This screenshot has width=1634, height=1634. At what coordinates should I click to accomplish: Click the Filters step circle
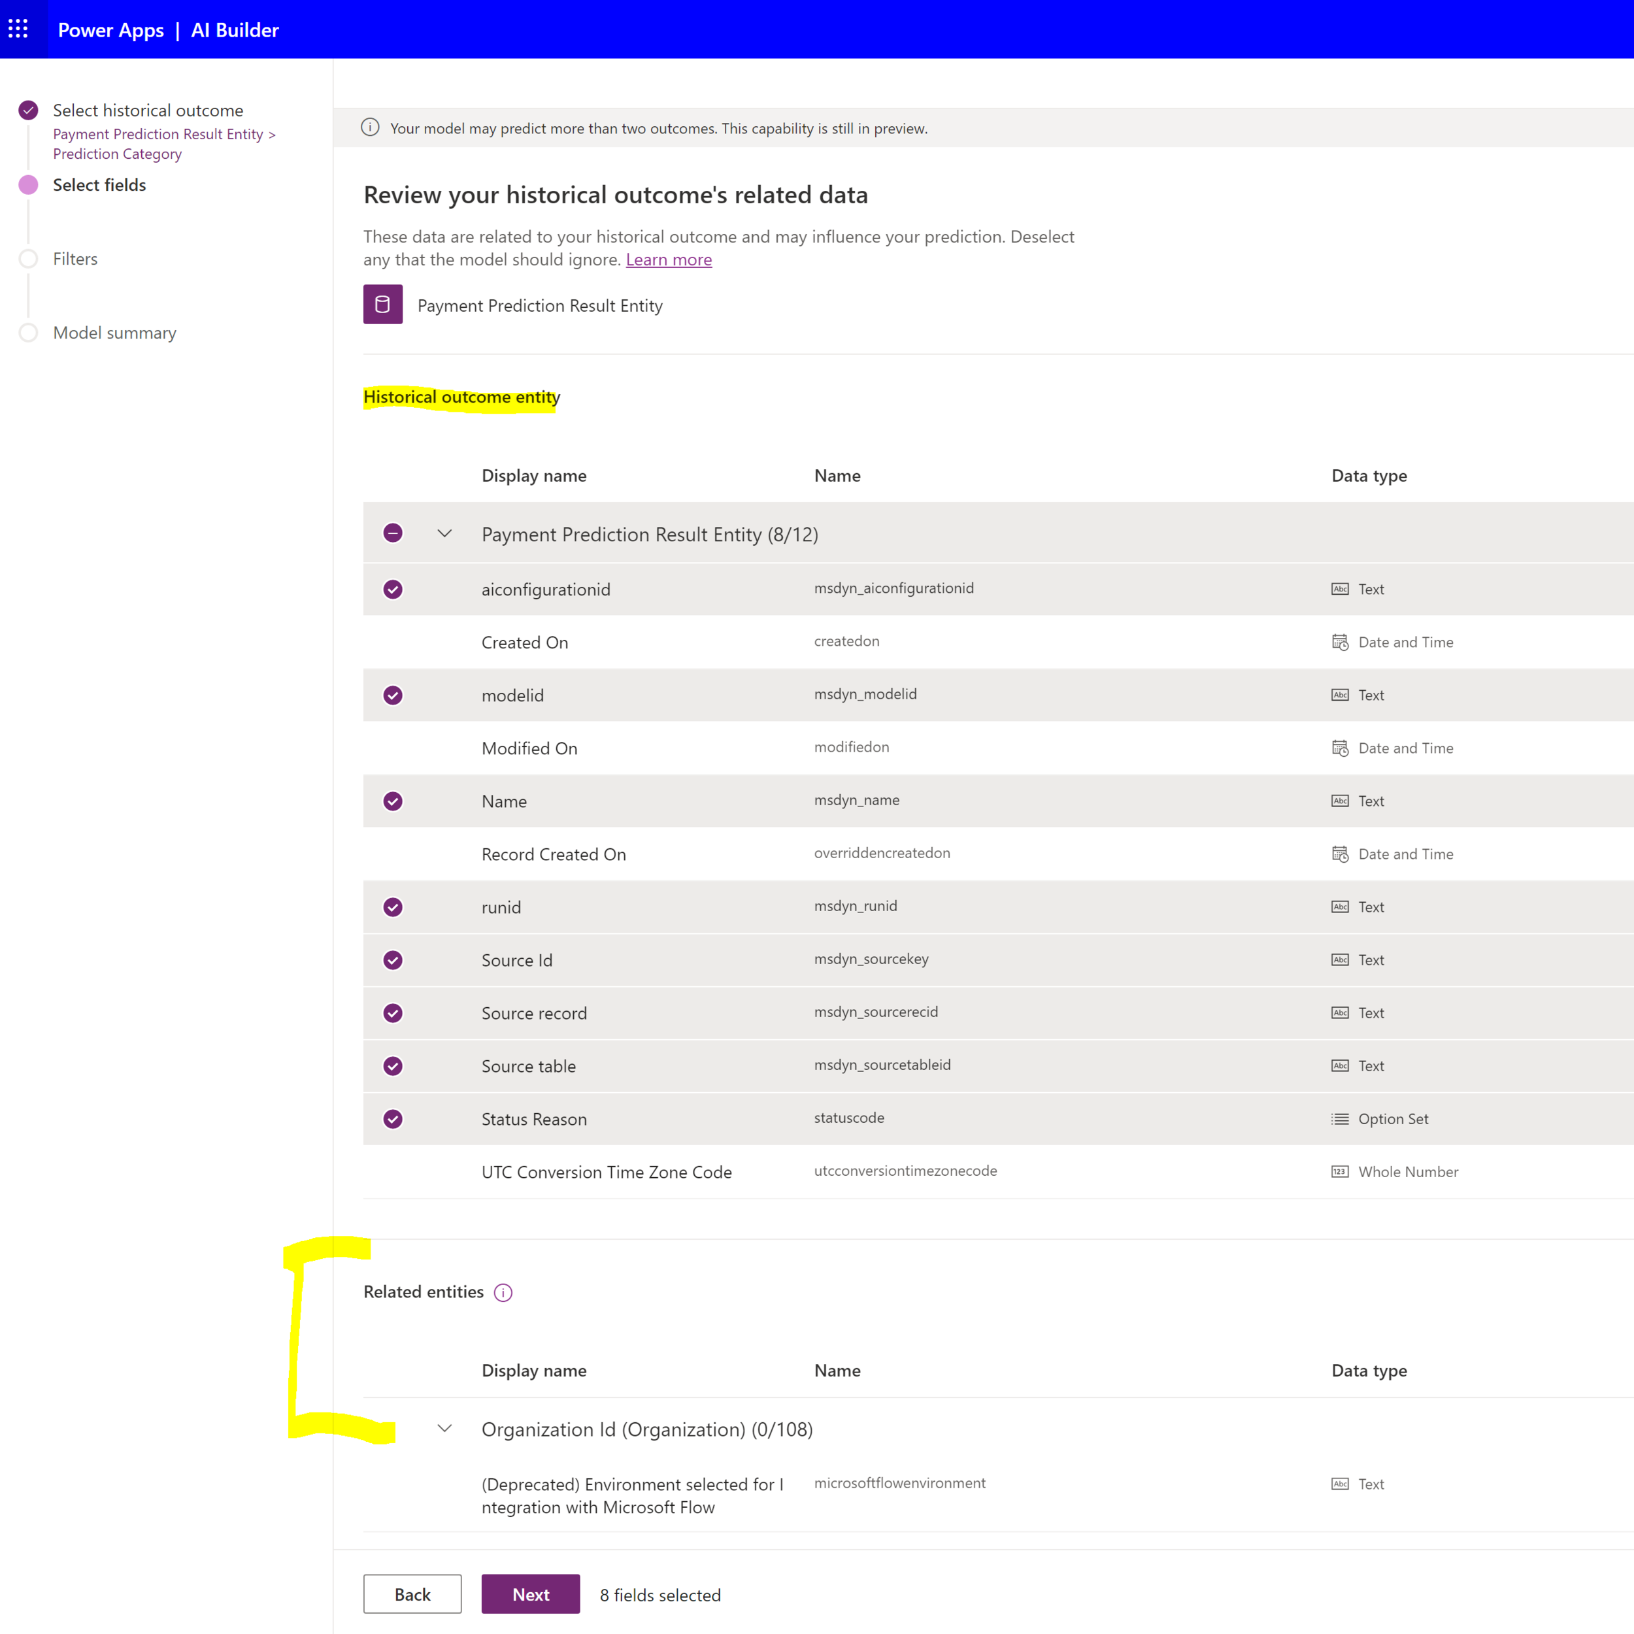coord(29,259)
